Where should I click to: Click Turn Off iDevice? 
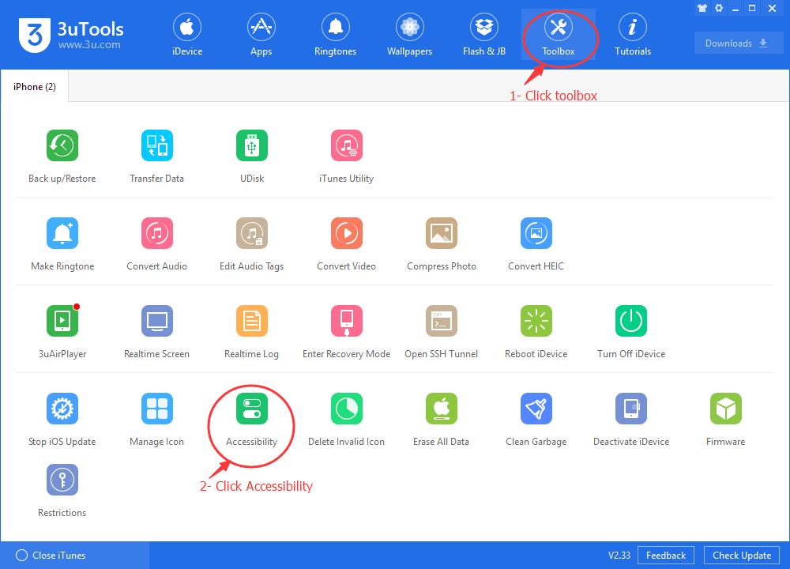point(630,321)
